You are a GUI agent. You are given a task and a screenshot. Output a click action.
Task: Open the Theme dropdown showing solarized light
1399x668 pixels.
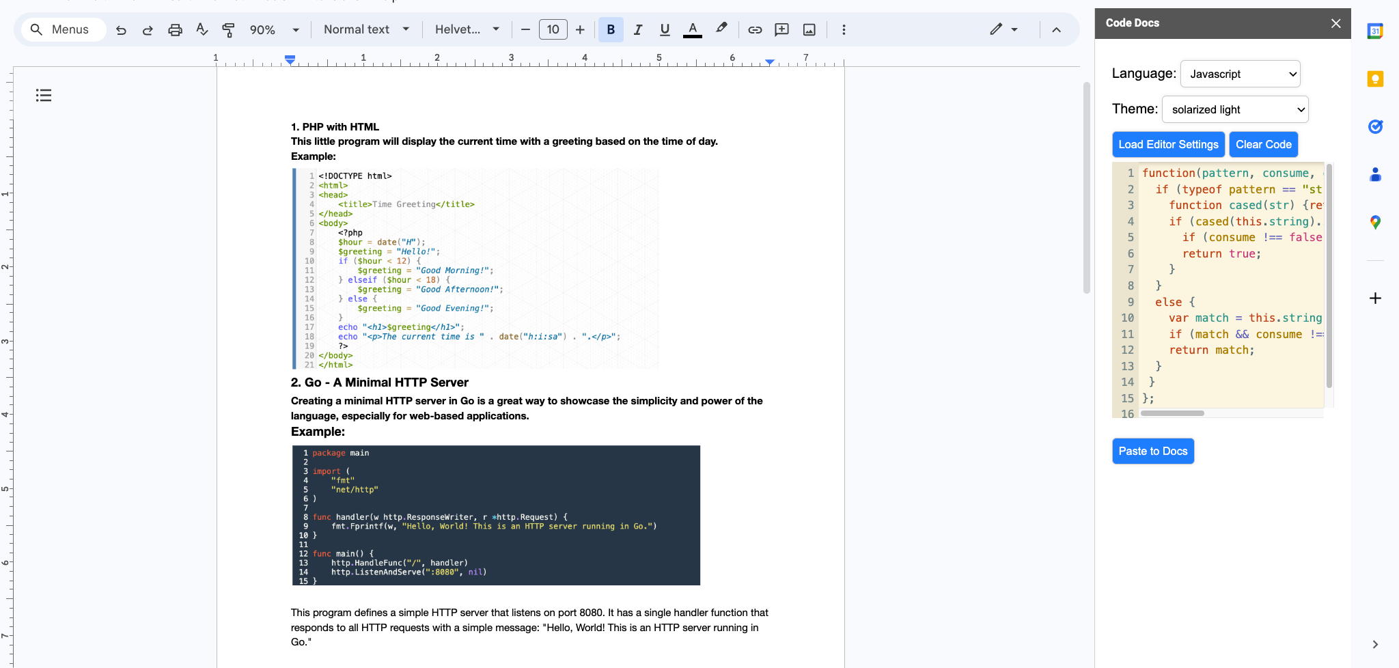(1234, 109)
